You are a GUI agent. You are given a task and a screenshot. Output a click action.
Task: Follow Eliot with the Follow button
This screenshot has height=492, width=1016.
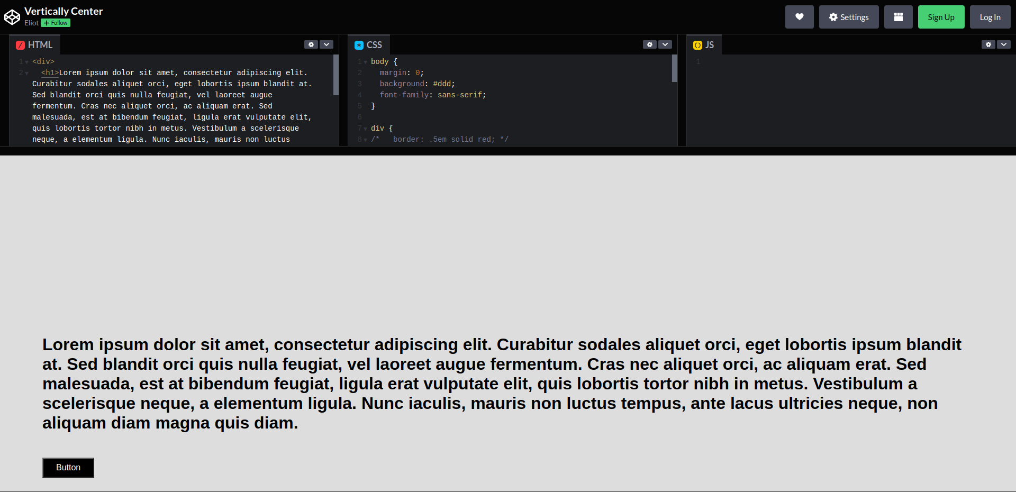coord(56,23)
